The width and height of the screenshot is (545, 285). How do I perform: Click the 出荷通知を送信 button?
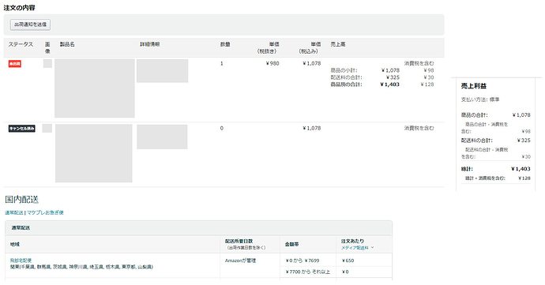point(30,24)
